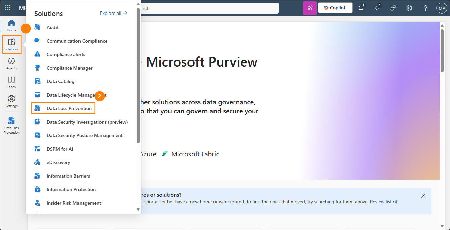450x230 pixels.
Task: Click the Information Barriers icon
Action: click(37, 176)
